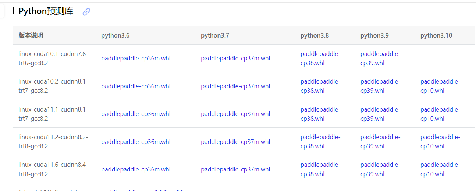Download cp38 wheel for cuda10.1 row

(x=320, y=58)
